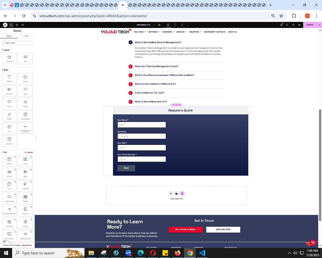Open the INDUSTRIES nav menu
This screenshot has height=258, width=322.
[x=195, y=32]
